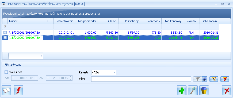
Task: Open the 'od' date picker dropdown
Action: [x=13, y=78]
